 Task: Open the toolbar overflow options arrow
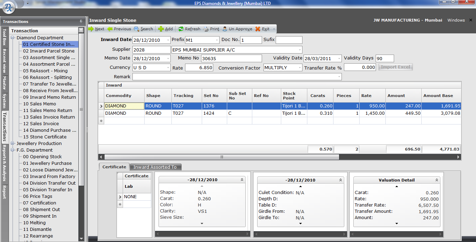pyautogui.click(x=274, y=29)
